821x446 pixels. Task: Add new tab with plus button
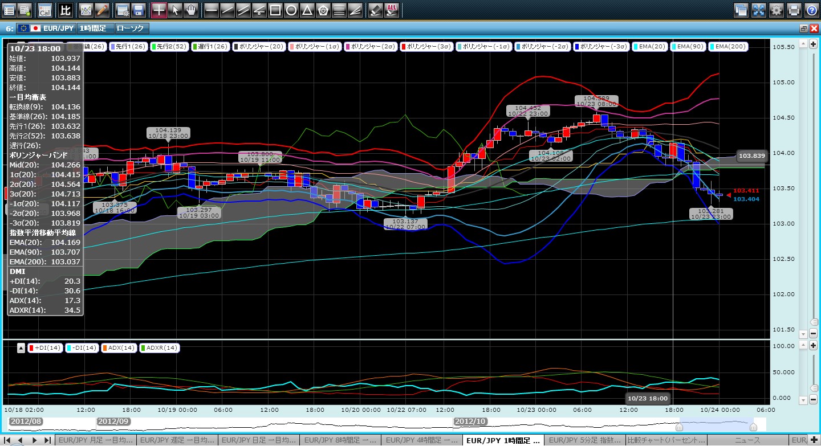(813, 440)
